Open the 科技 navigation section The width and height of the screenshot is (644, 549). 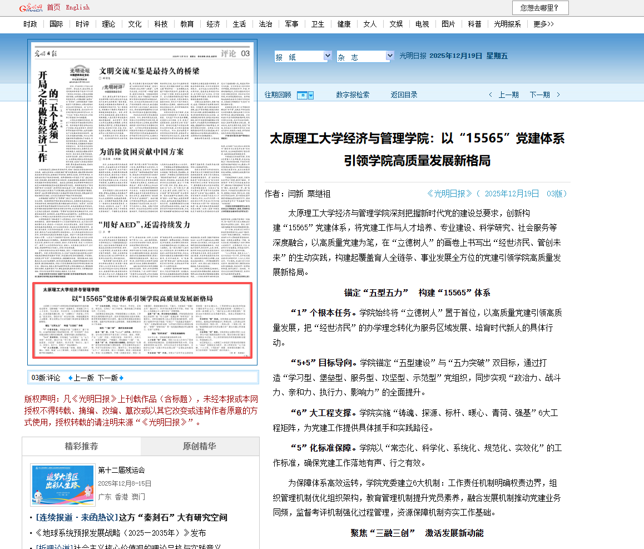pyautogui.click(x=161, y=24)
